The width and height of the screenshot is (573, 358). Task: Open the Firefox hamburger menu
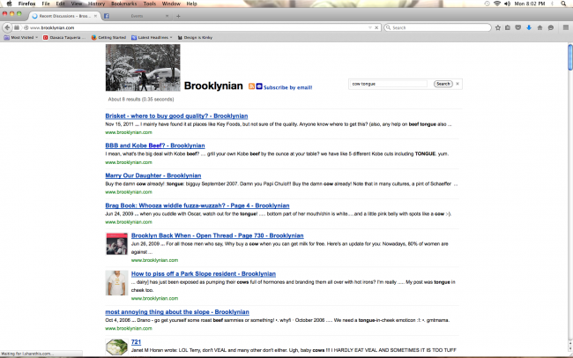pyautogui.click(x=566, y=28)
